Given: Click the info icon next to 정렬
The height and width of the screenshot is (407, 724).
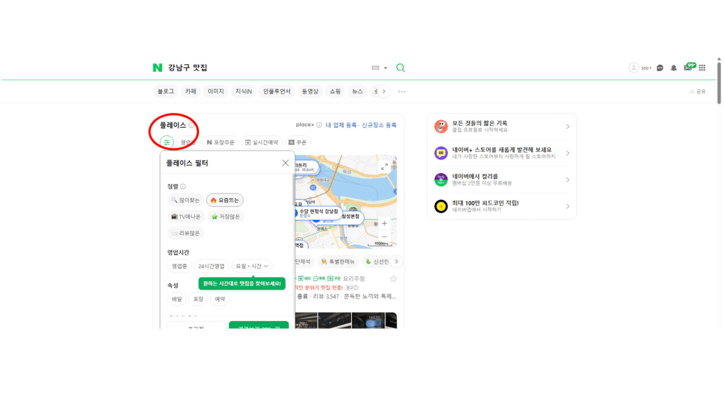Looking at the screenshot, I should (183, 187).
